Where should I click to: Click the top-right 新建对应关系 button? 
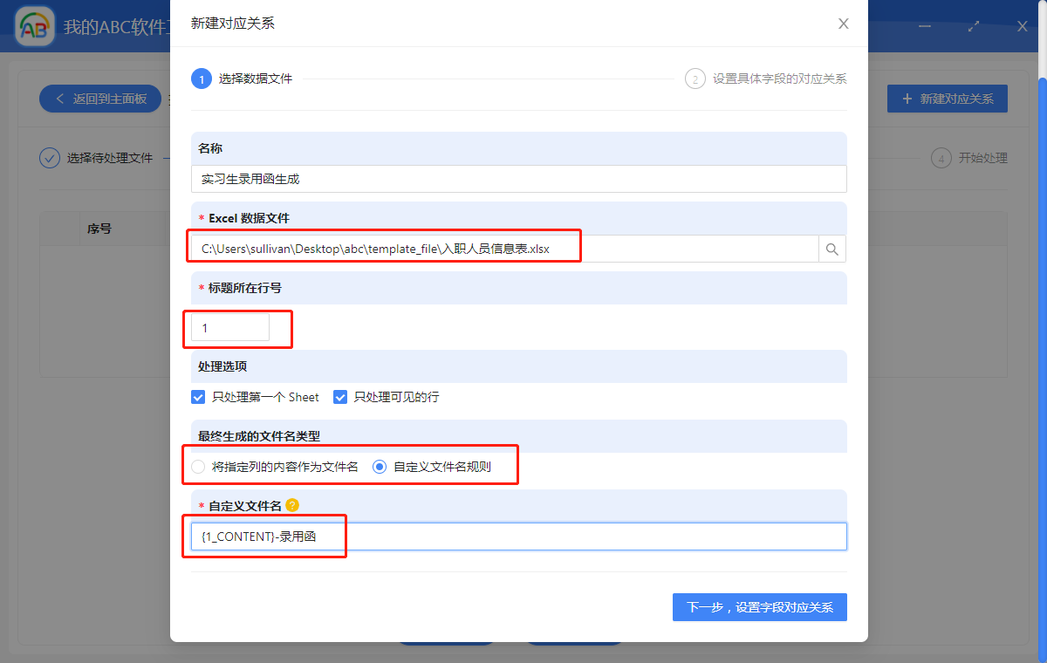[947, 99]
